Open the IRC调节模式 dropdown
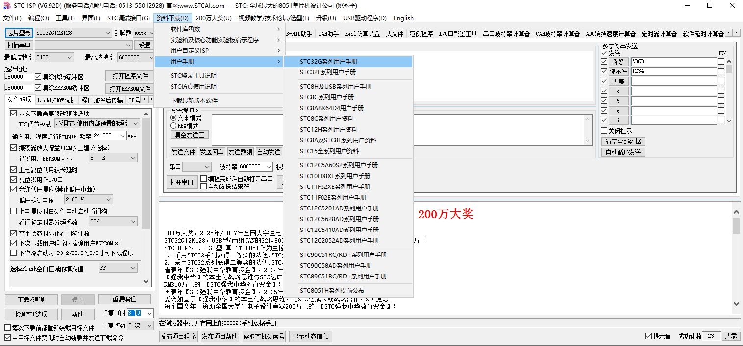 coord(97,124)
